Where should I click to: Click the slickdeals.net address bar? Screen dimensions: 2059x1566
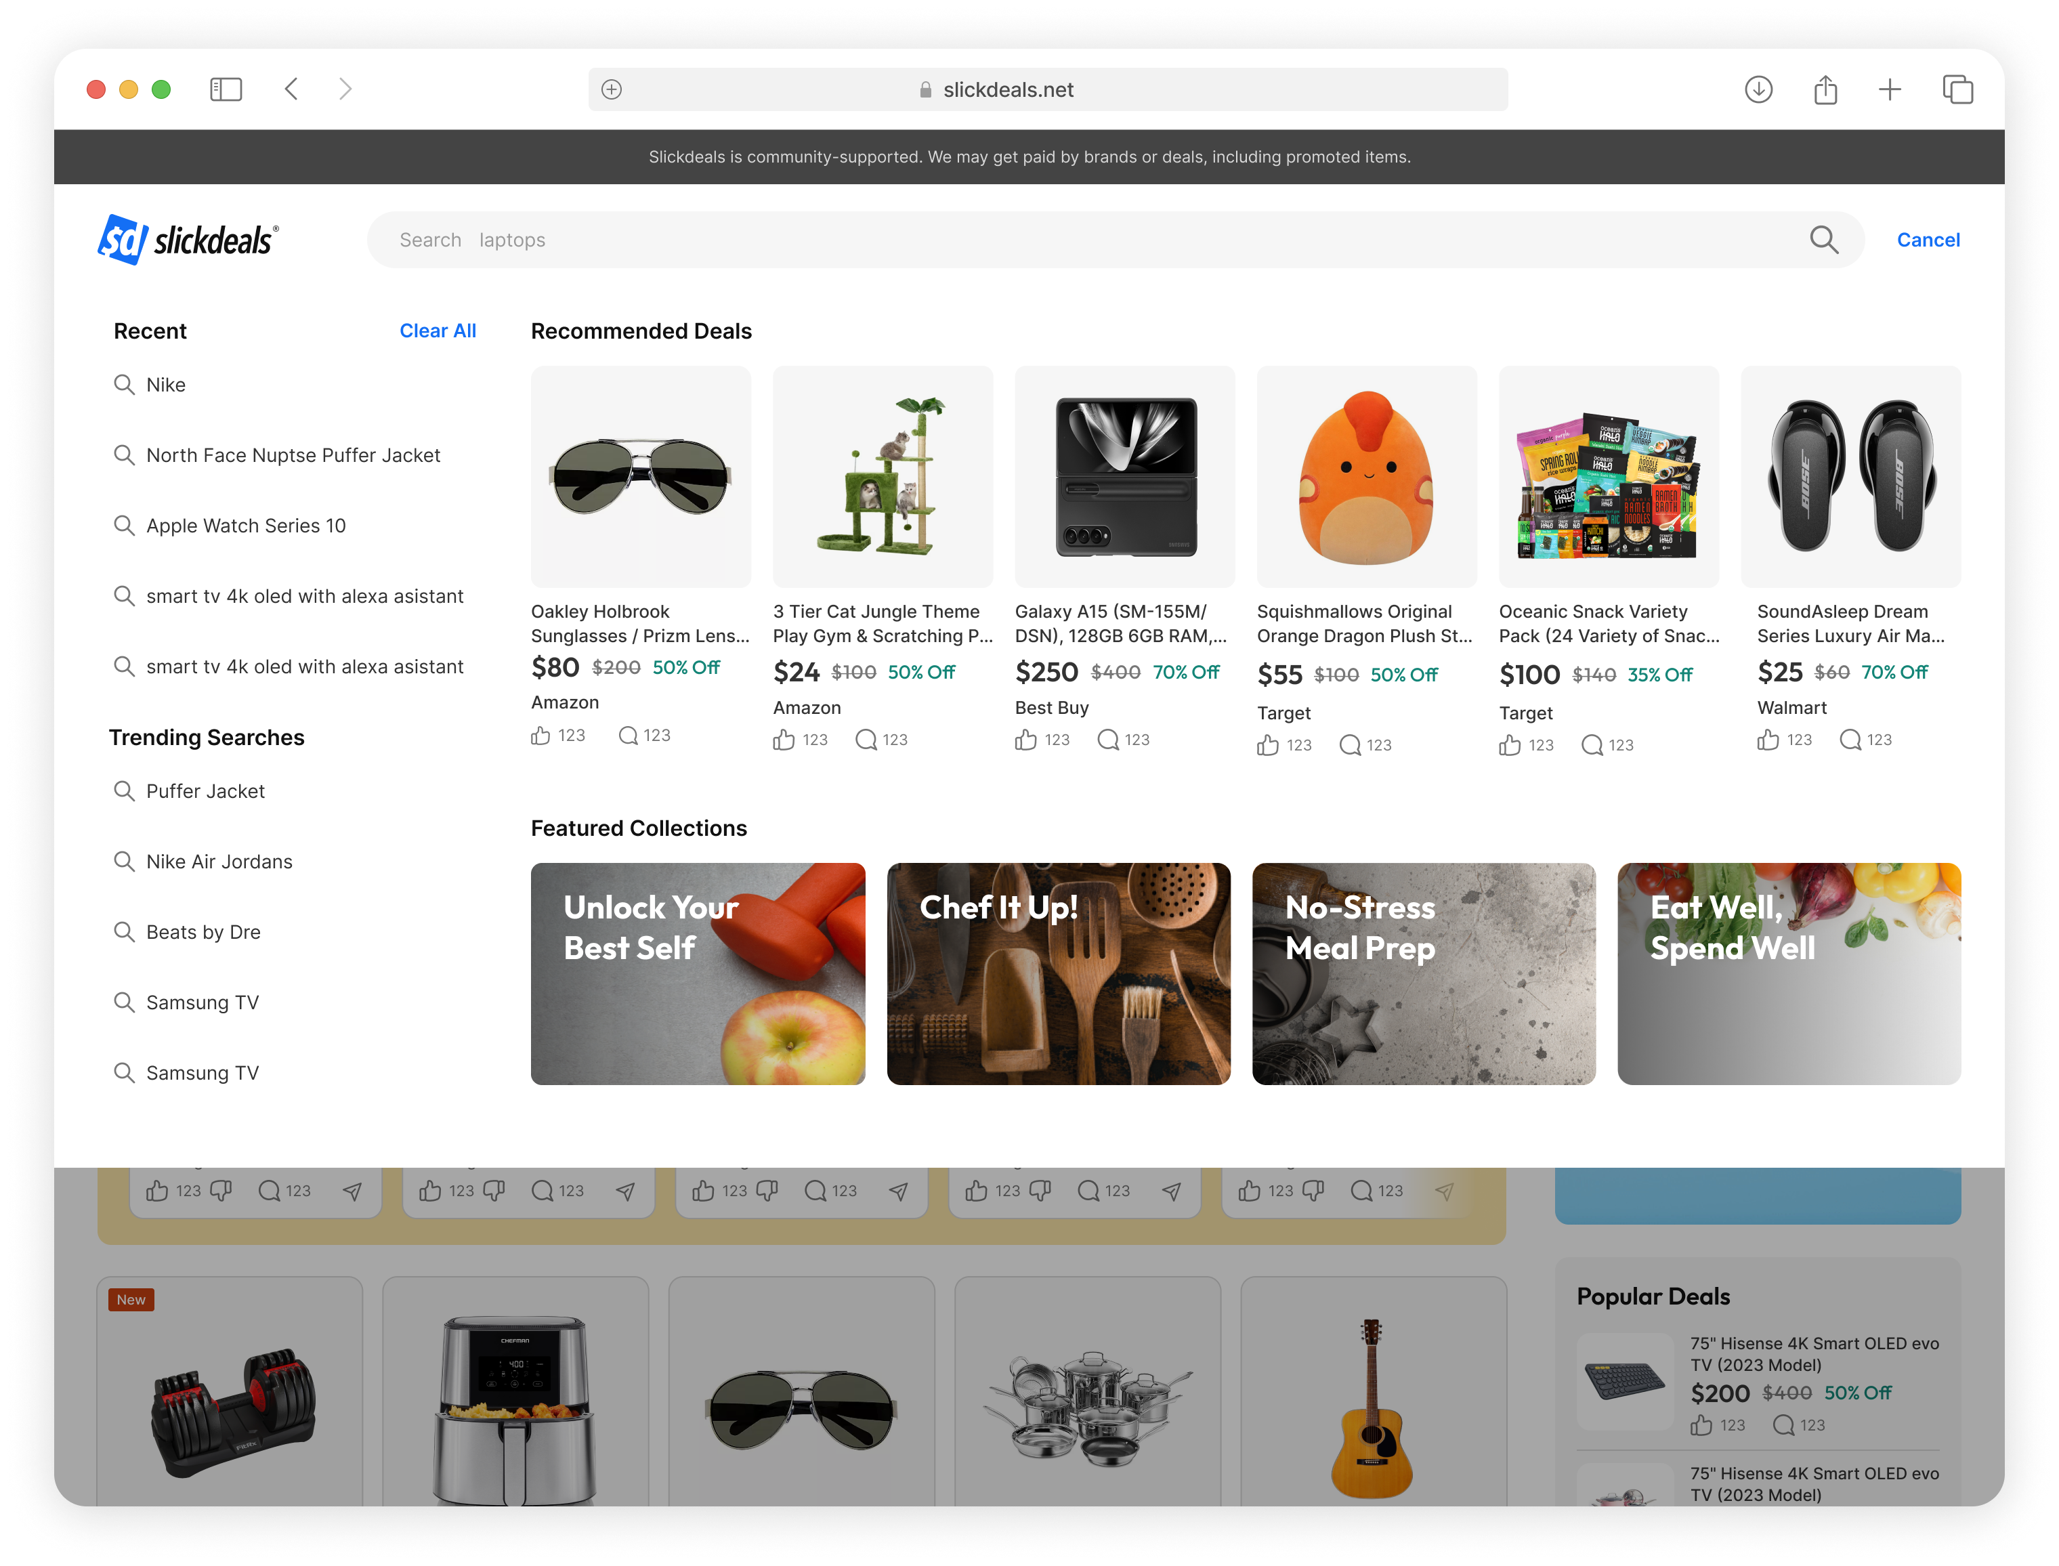pyautogui.click(x=1048, y=89)
